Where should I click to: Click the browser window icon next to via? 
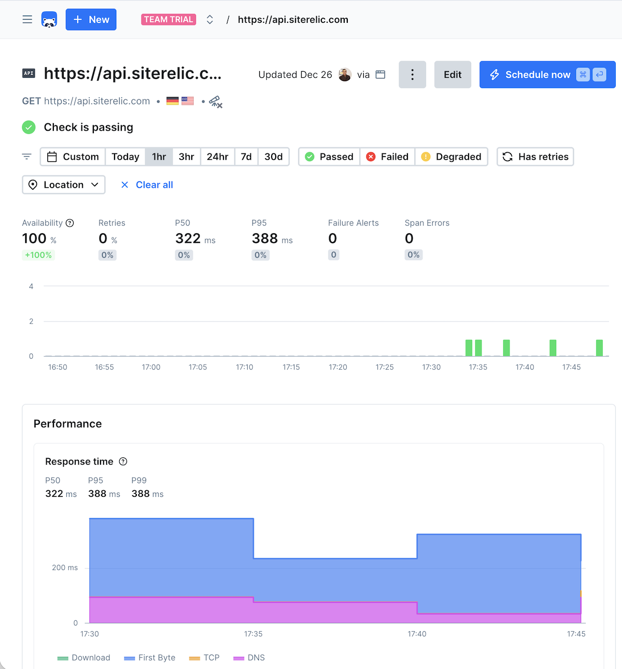pos(380,75)
